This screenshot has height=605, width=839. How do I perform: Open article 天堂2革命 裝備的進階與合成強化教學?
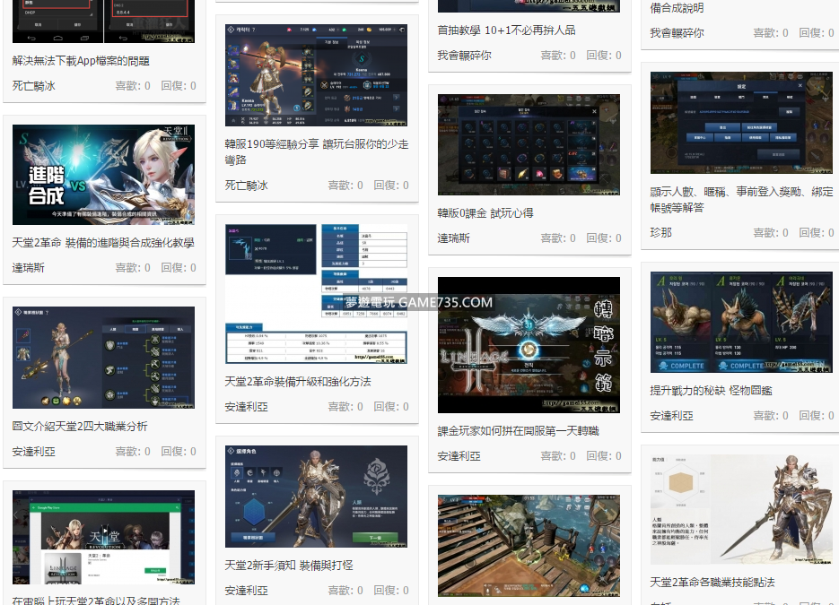pyautogui.click(x=103, y=243)
